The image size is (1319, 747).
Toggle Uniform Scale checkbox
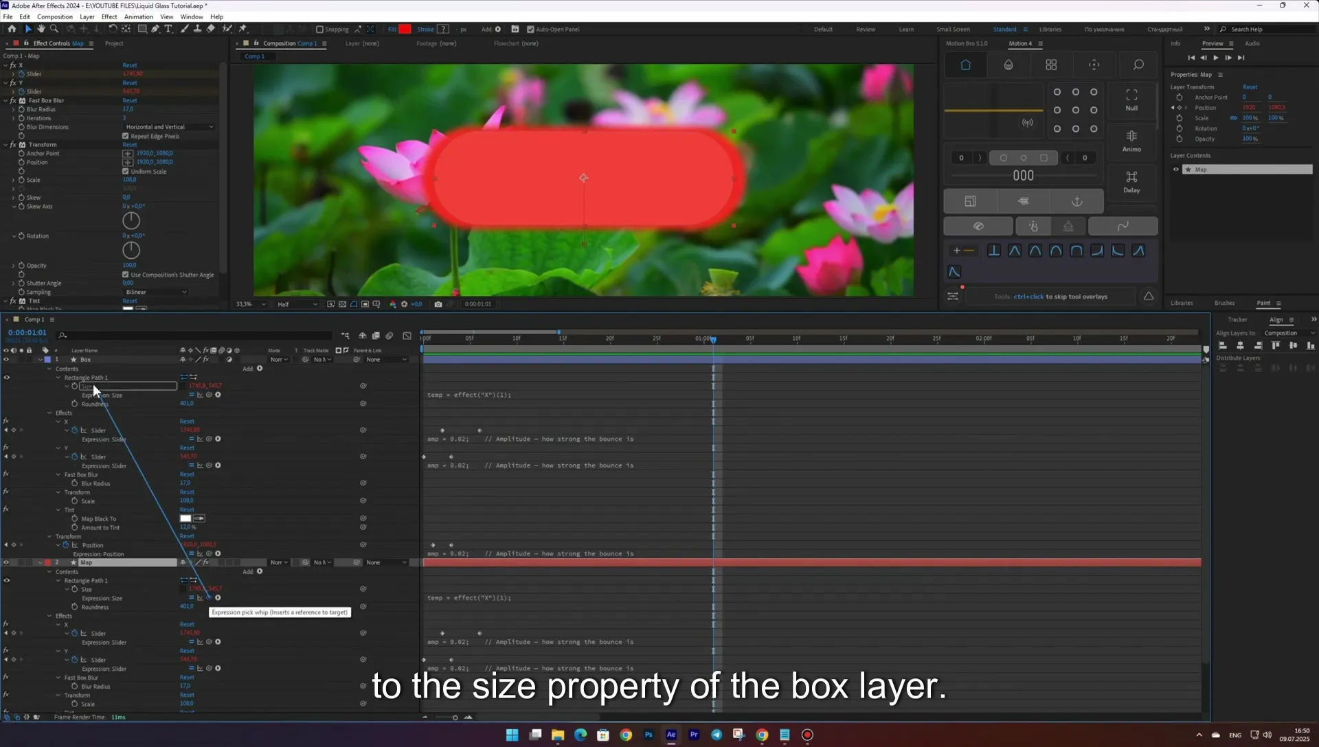tap(126, 172)
